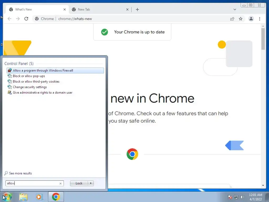Image resolution: width=269 pixels, height=202 pixels.
Task: Clear the Start menu search text
Action: point(60,183)
